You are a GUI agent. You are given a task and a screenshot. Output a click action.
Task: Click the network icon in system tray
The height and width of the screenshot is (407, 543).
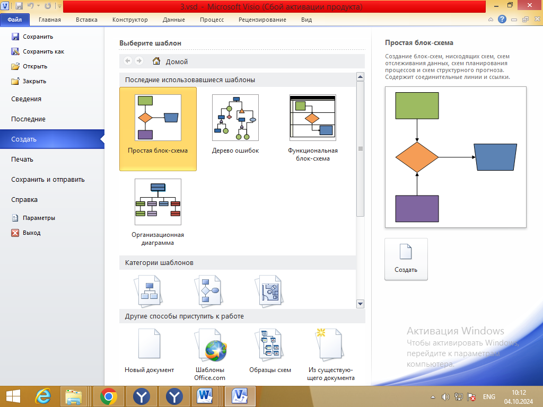click(459, 397)
